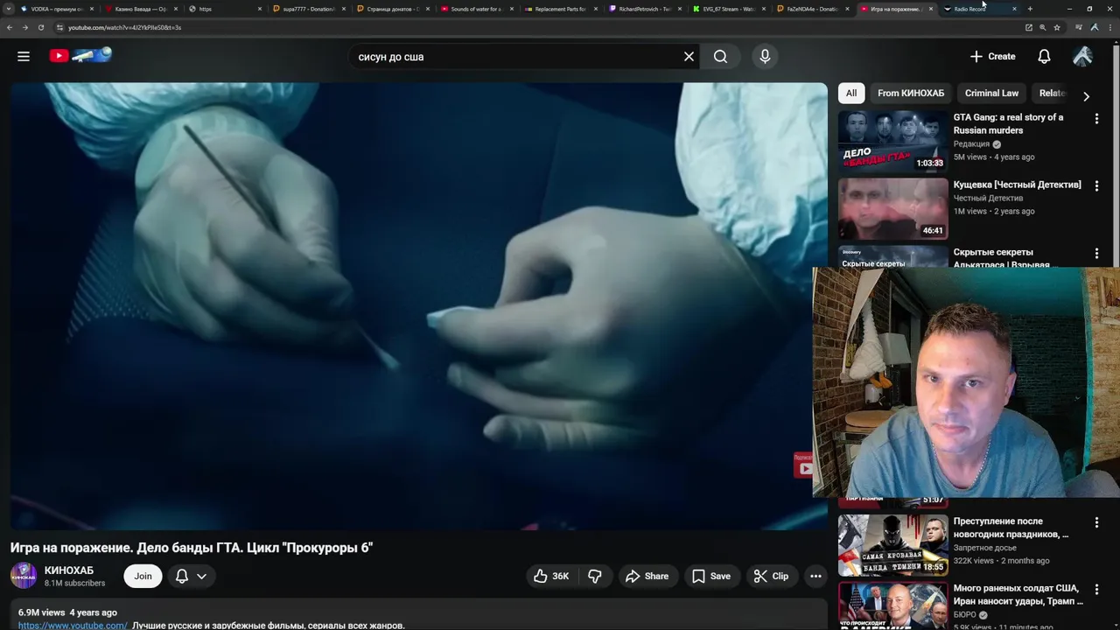
Task: Close the Radio Record tab
Action: coord(1014,9)
